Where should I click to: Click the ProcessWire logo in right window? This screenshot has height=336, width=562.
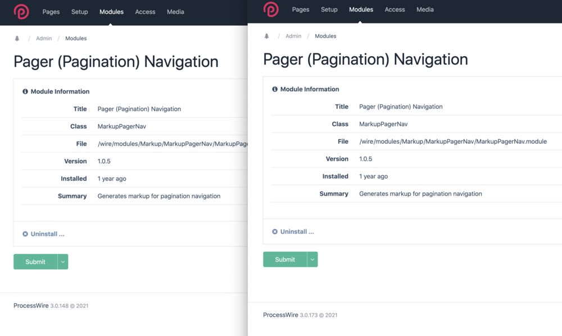271,10
